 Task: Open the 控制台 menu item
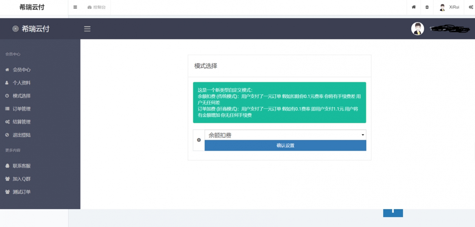click(97, 7)
